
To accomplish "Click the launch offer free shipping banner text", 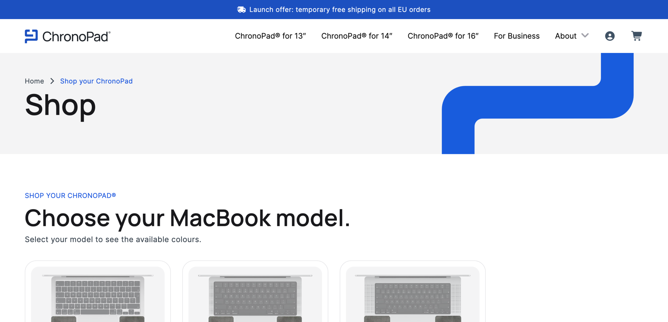I will 340,10.
